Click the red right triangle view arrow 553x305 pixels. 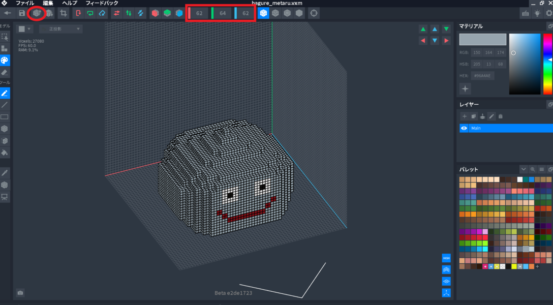[x=446, y=41]
